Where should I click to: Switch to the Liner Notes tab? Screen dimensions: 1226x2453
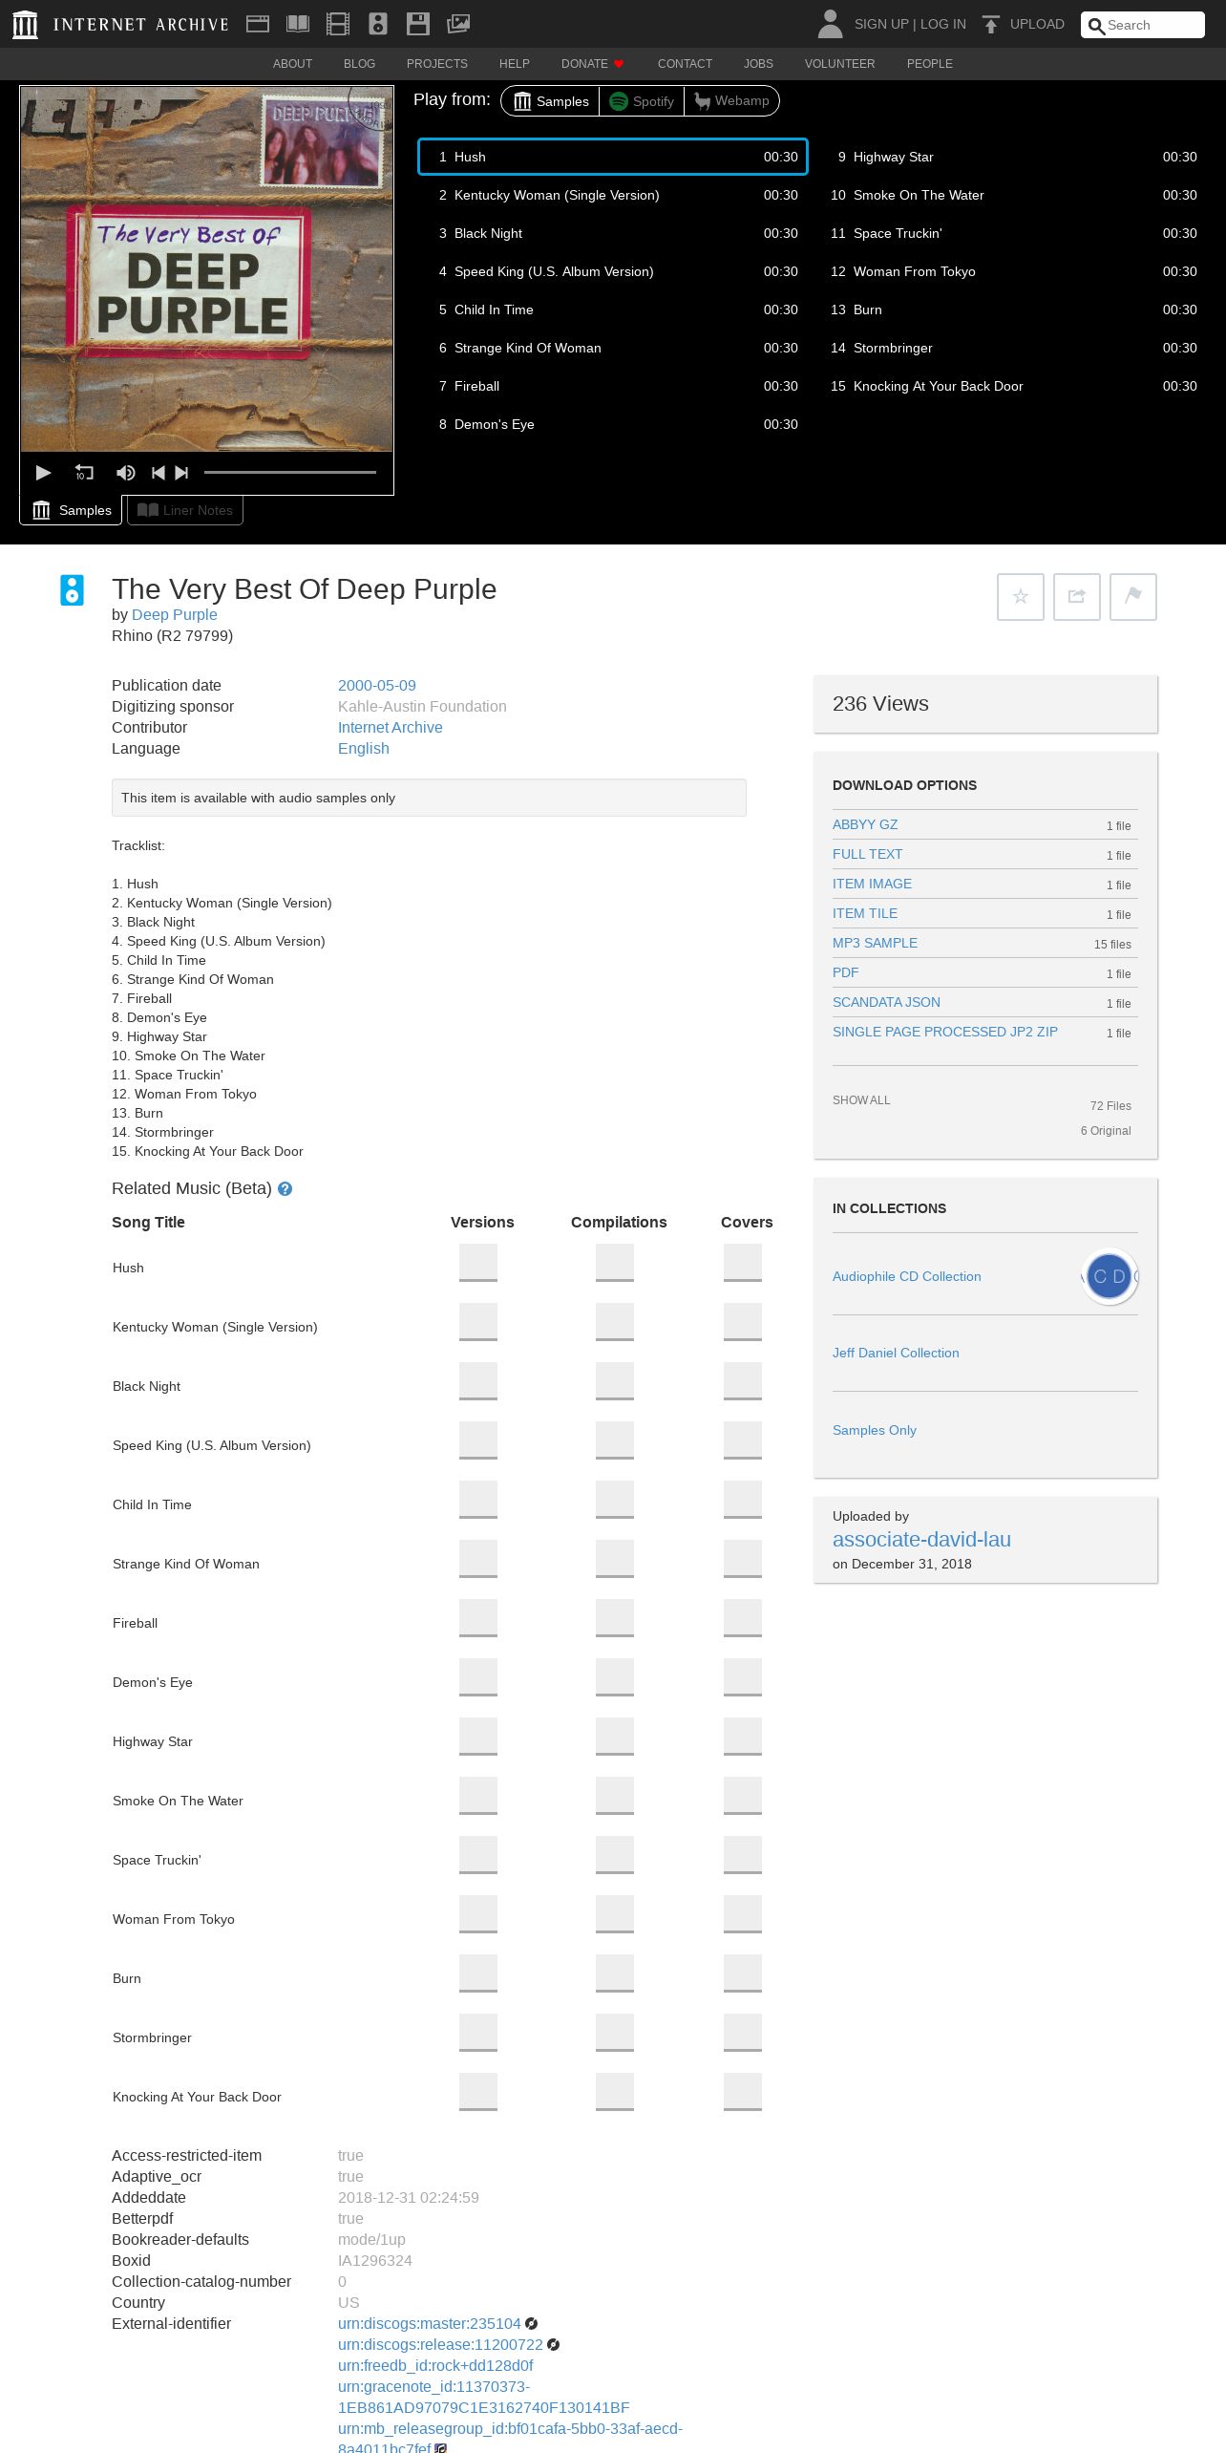pyautogui.click(x=185, y=510)
